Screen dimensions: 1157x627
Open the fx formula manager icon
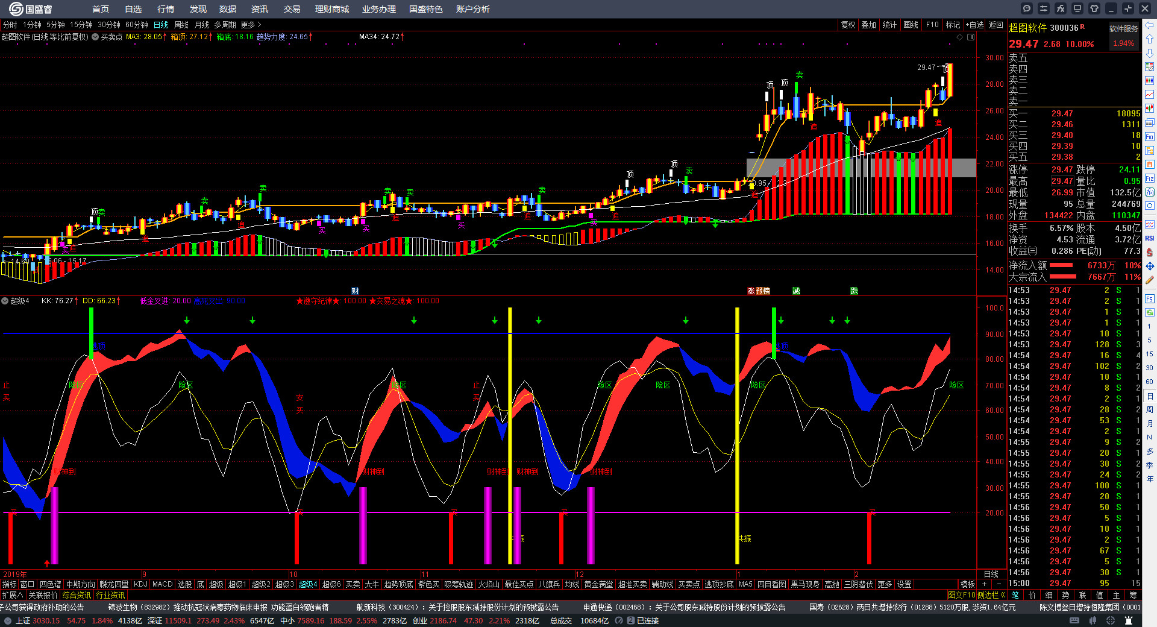pyautogui.click(x=1061, y=8)
